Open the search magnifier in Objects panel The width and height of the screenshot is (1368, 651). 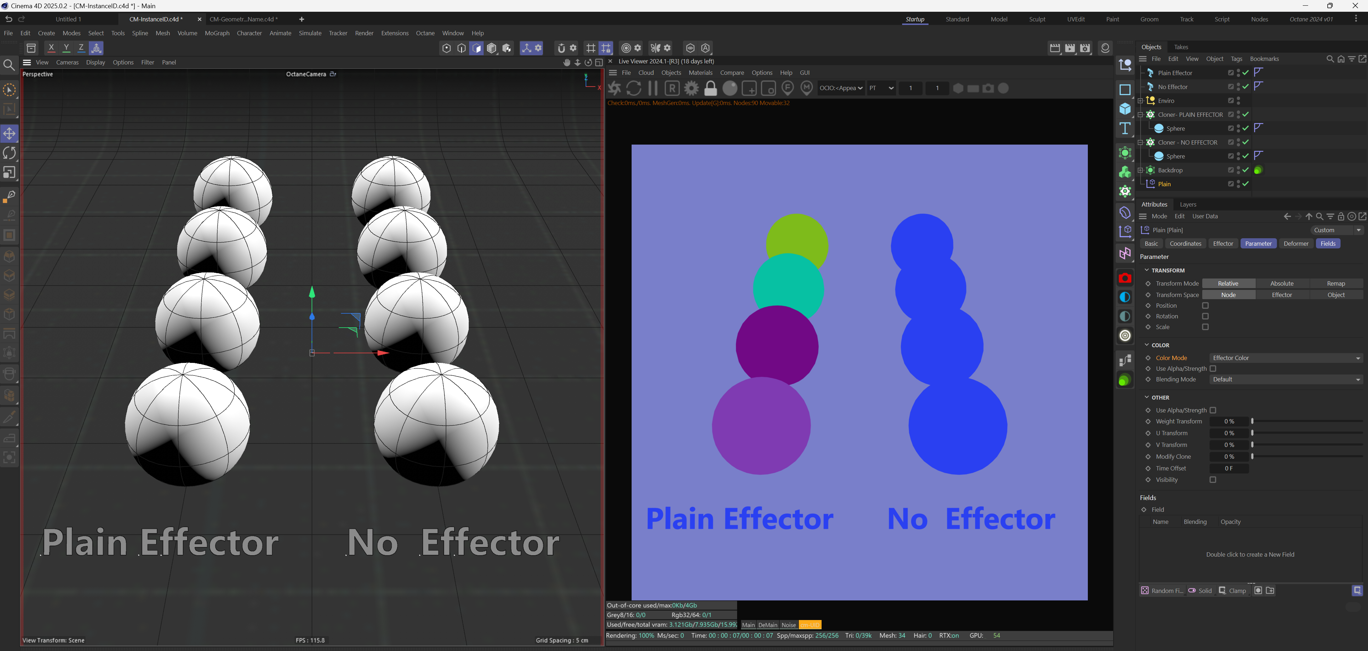pos(1330,59)
